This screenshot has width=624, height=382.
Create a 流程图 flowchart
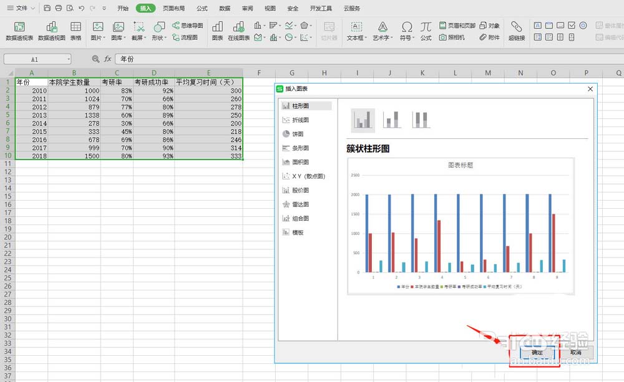[x=190, y=37]
